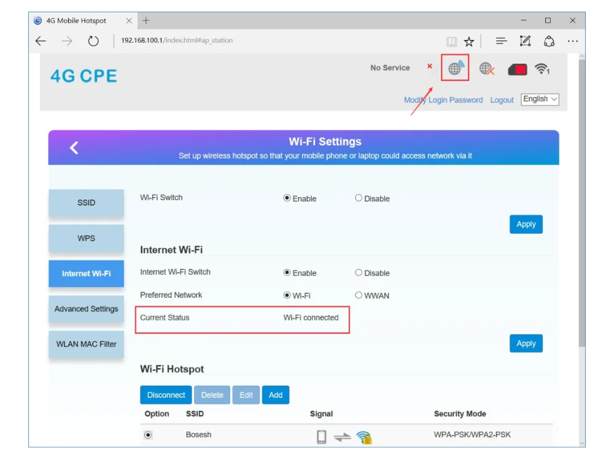Set Preferred Network to Wi-Fi
This screenshot has width=614, height=466.
click(x=287, y=295)
